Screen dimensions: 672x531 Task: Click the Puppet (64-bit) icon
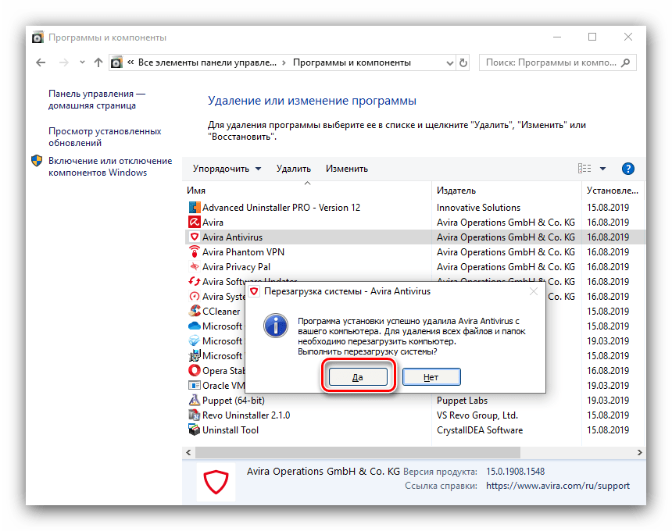[x=195, y=401]
